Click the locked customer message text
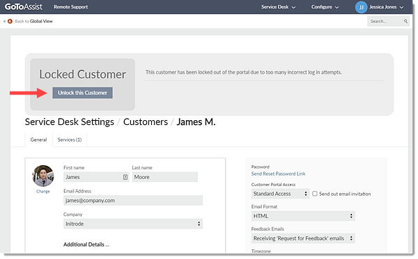This screenshot has height=259, width=418. pos(244,72)
